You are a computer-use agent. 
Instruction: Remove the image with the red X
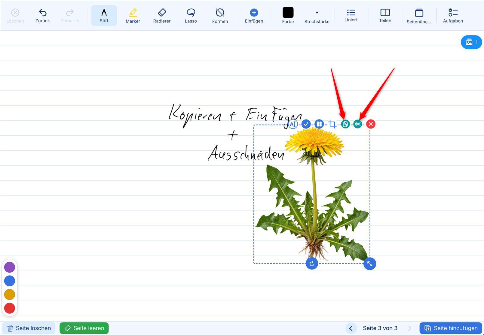pos(371,124)
